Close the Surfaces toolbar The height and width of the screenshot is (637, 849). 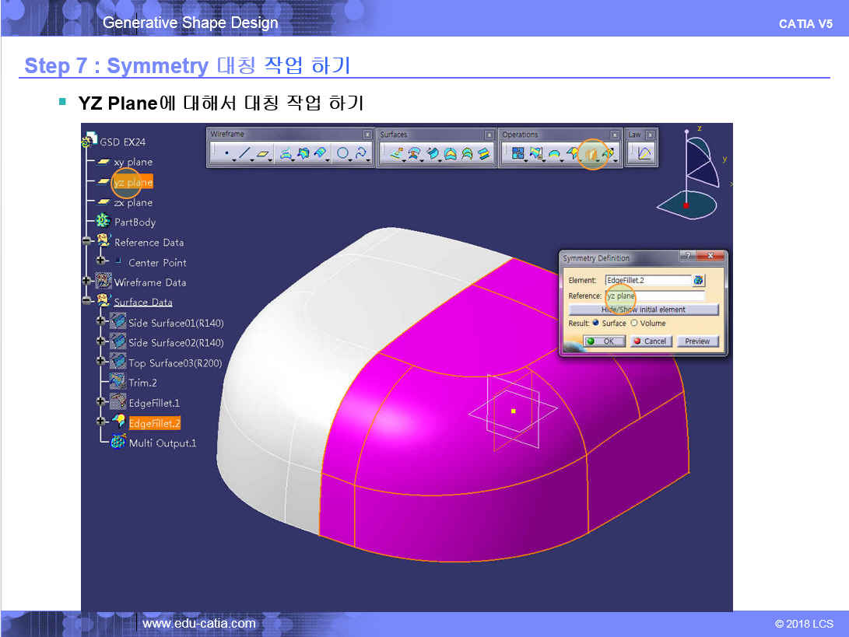point(489,135)
